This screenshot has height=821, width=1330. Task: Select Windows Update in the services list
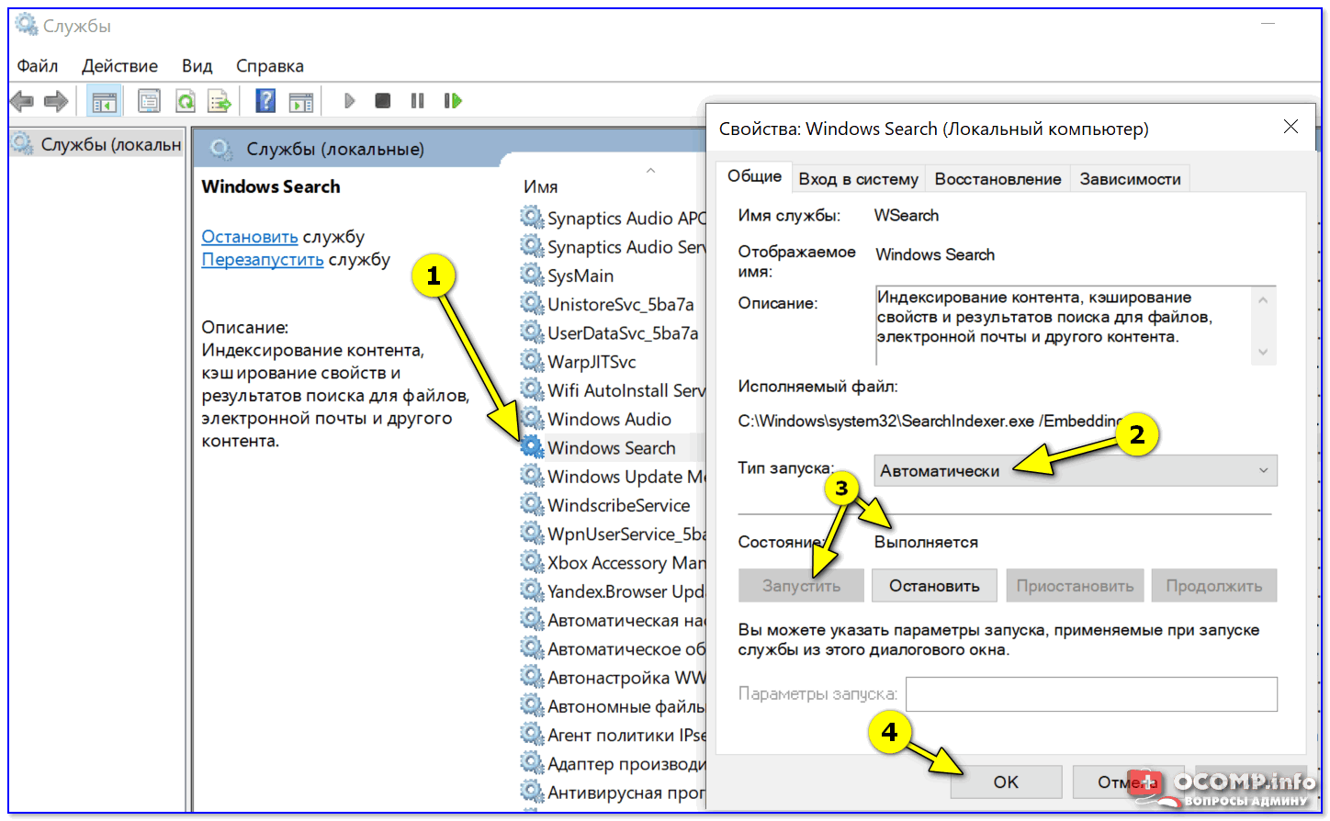pos(626,477)
